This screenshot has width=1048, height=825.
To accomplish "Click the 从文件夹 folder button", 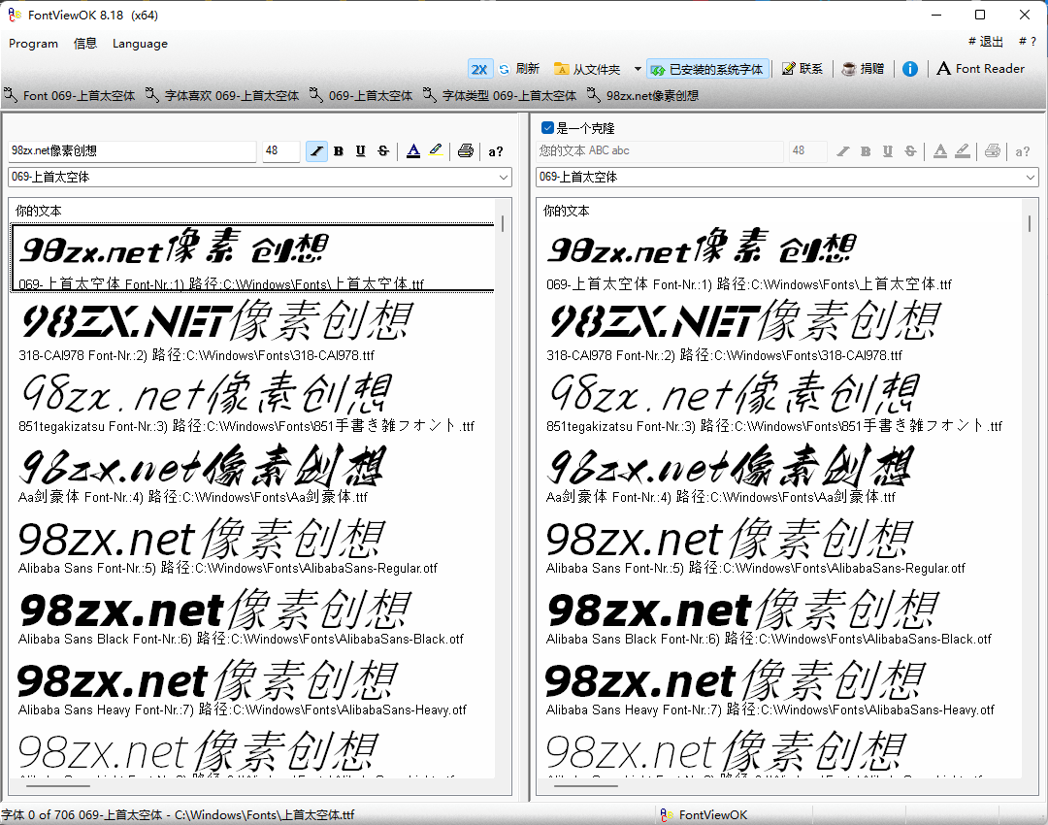I will pos(587,69).
